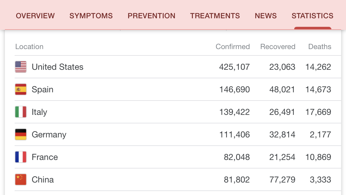346x195 pixels.
Task: Sort by the Confirmed column header
Action: (x=233, y=47)
